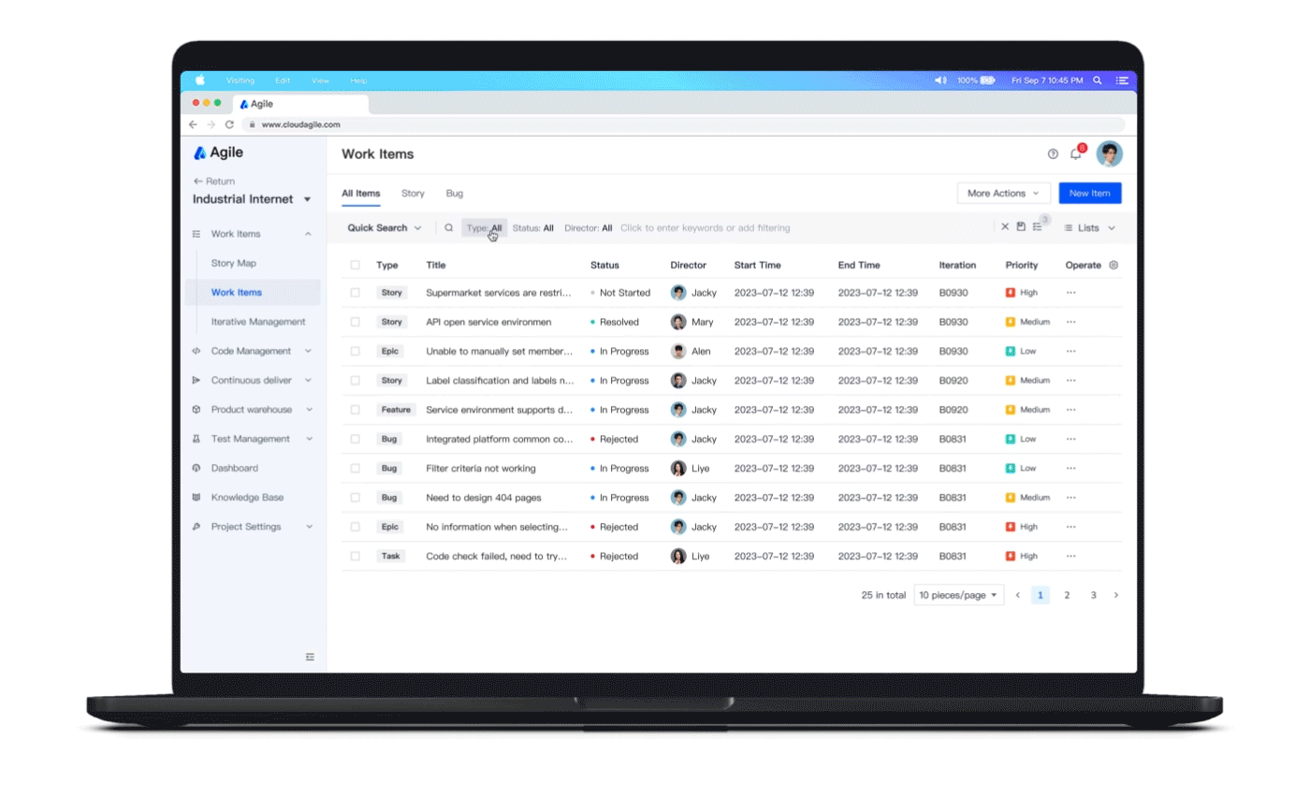Save the current filter with disk icon

coord(1021,227)
